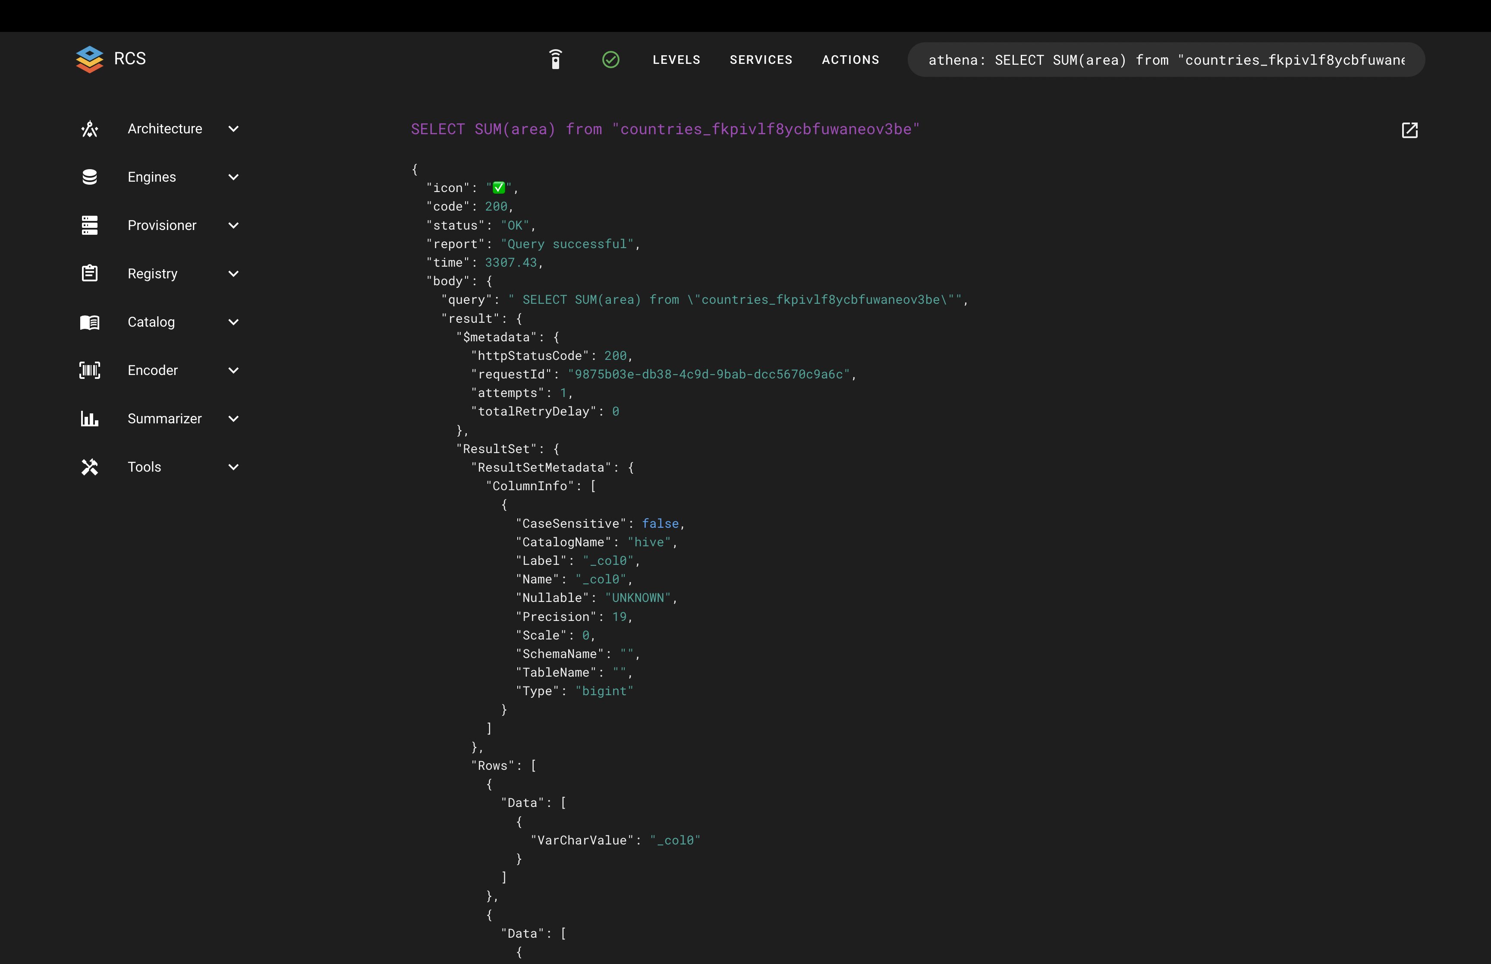
Task: Switch to the LEVELS view
Action: point(676,60)
